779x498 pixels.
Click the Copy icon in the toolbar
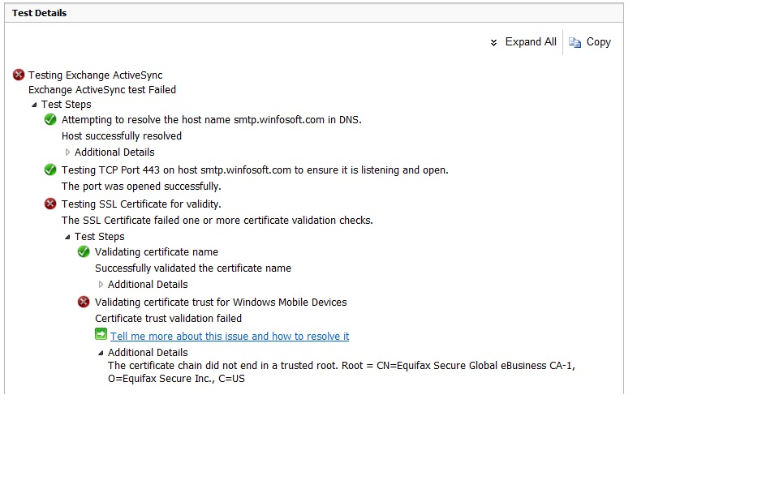pos(575,43)
